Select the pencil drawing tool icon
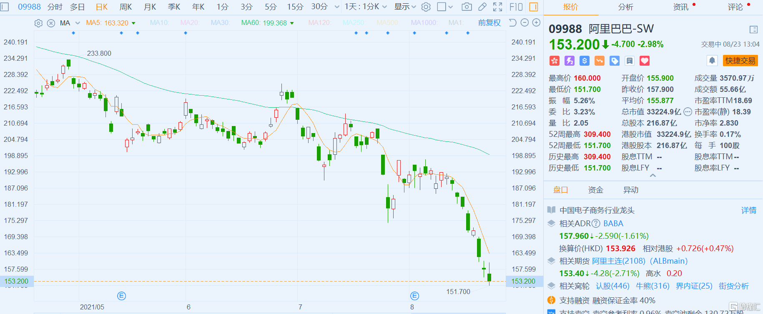The height and width of the screenshot is (314, 763). pyautogui.click(x=482, y=7)
